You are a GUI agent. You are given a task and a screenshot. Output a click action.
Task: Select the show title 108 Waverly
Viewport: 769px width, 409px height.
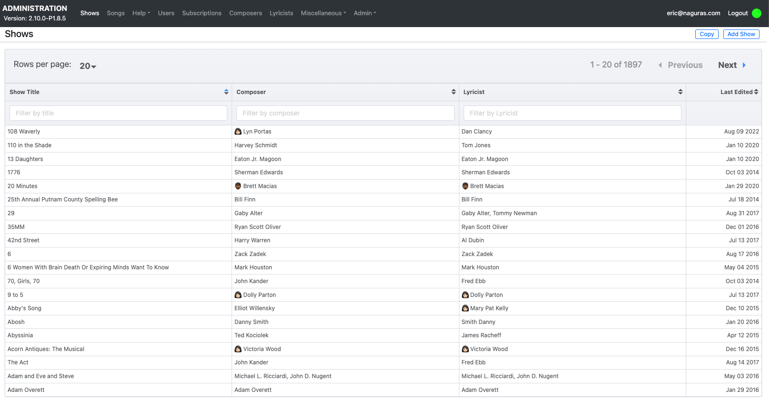pos(24,132)
